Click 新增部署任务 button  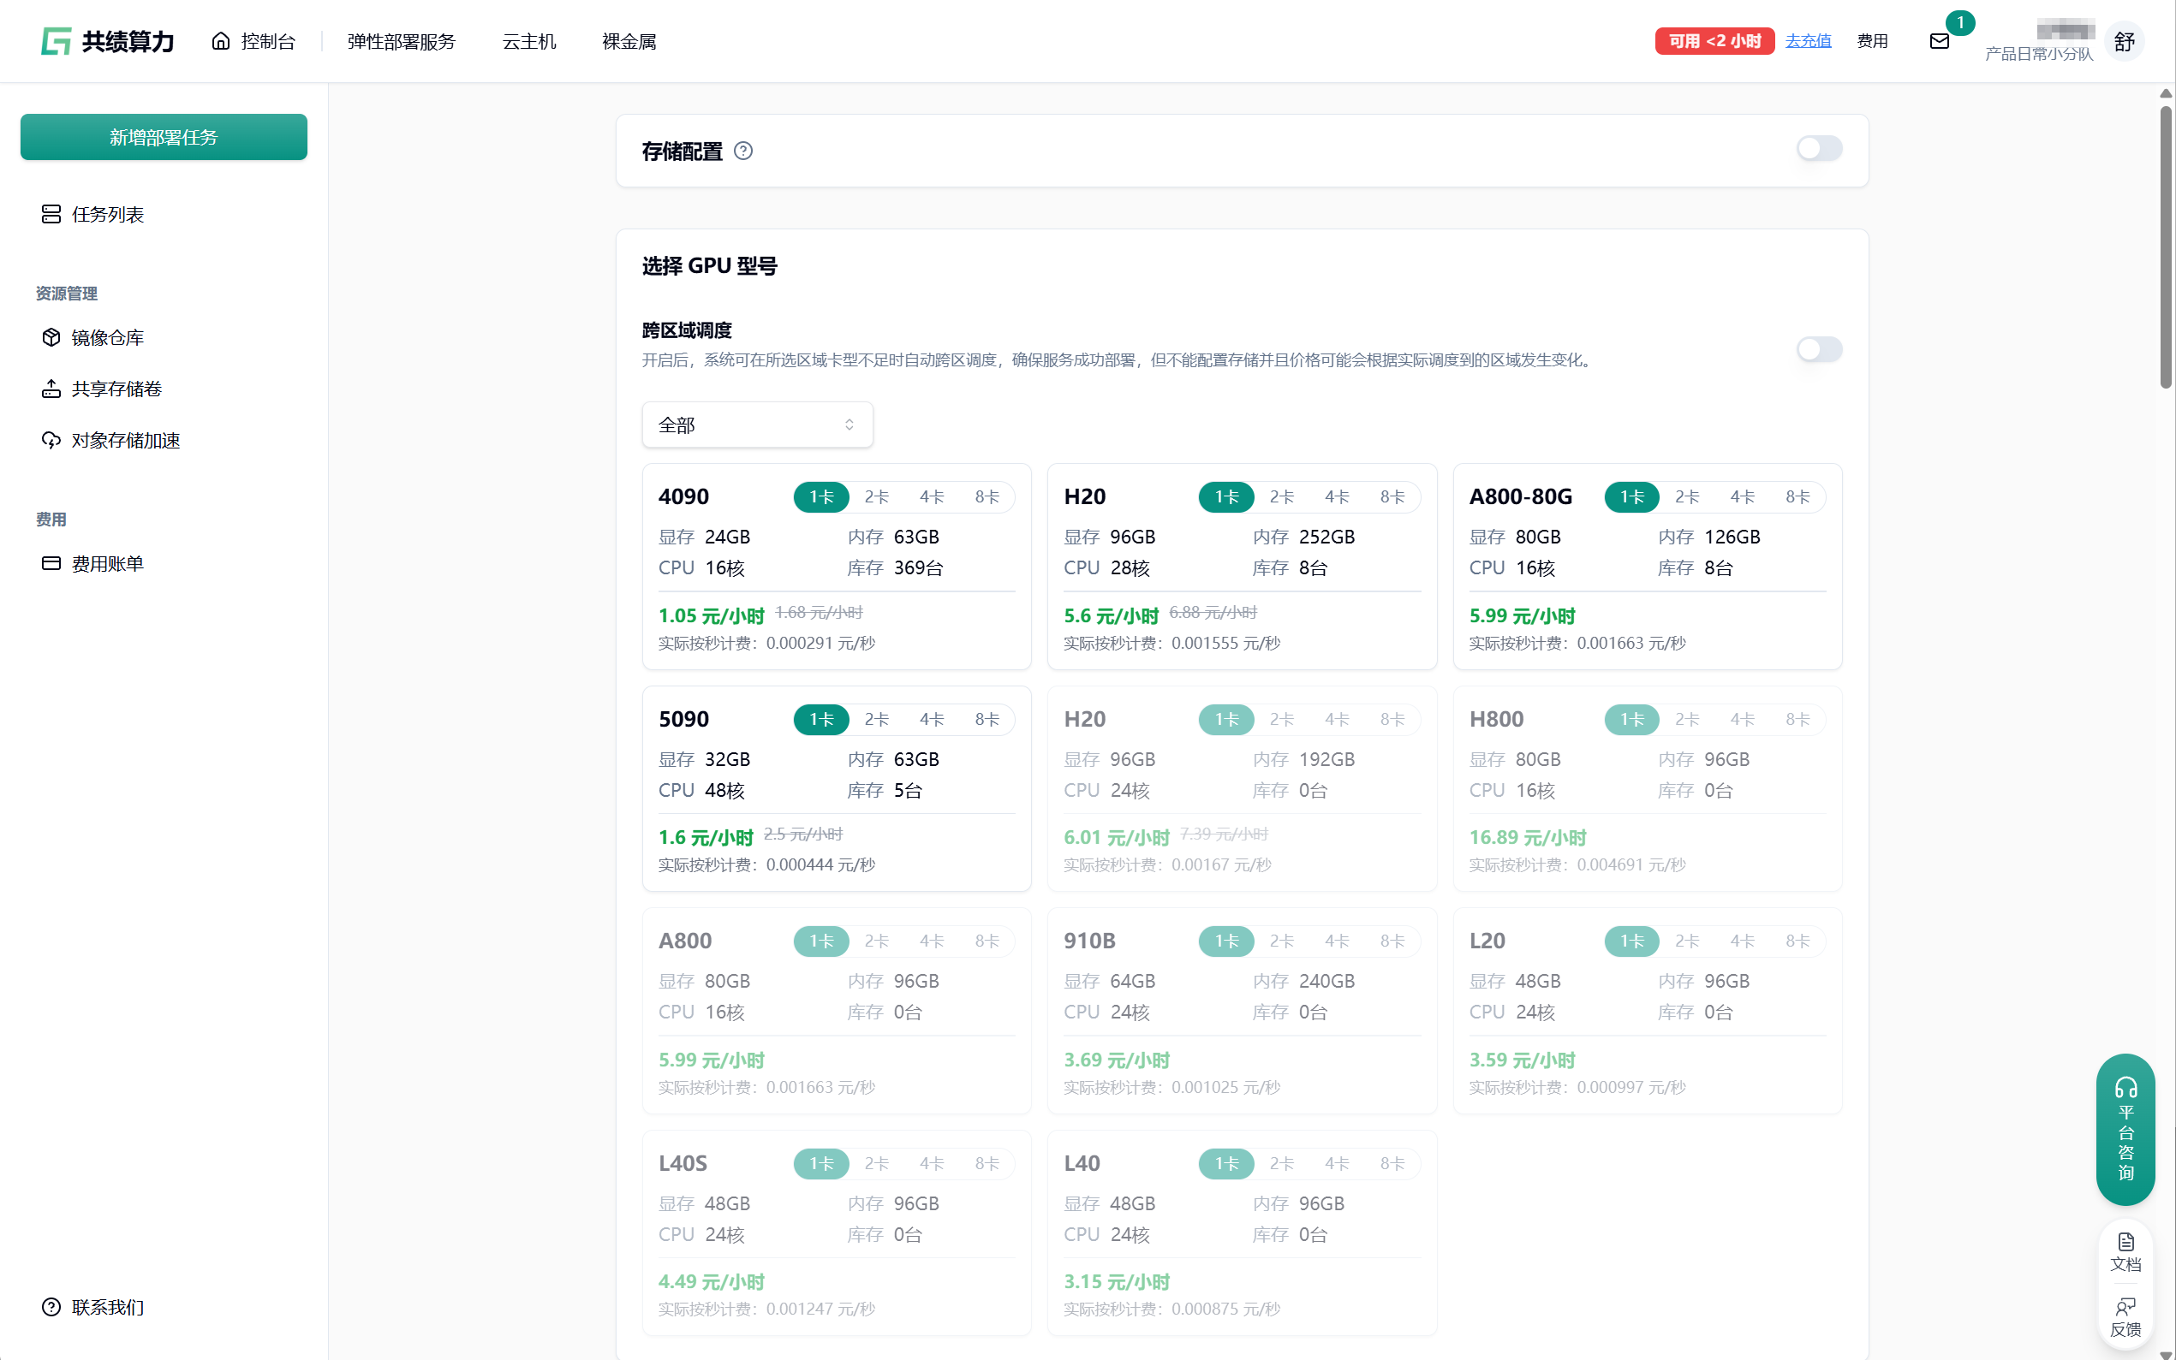coord(164,137)
